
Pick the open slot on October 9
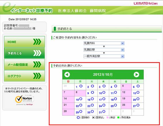tap(92, 92)
